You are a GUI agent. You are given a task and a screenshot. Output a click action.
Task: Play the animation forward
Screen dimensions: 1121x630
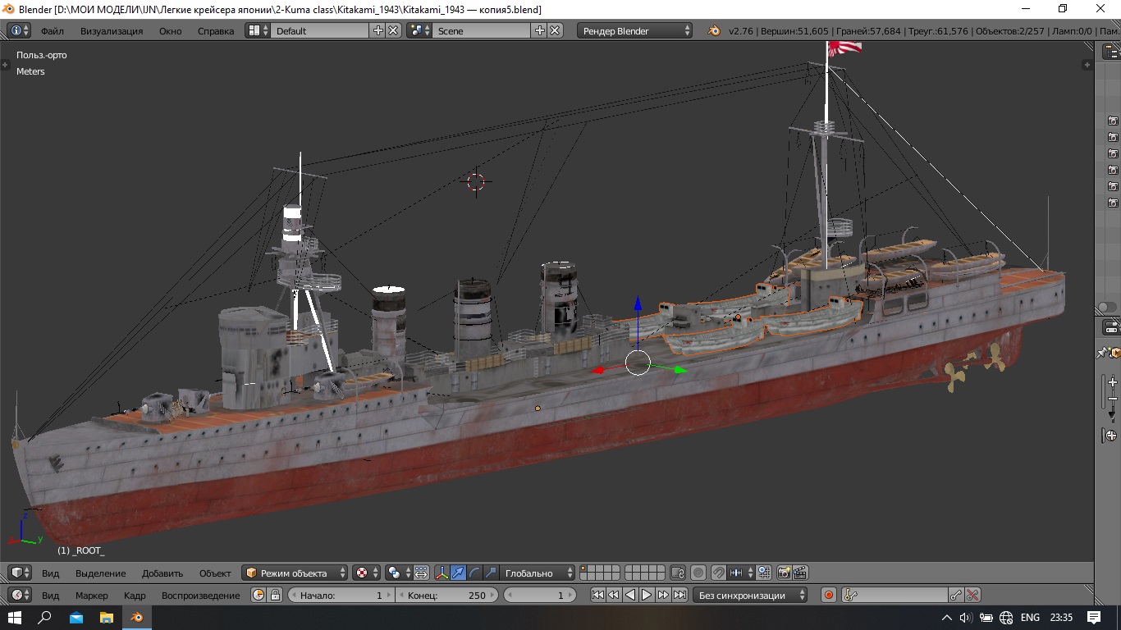click(647, 595)
